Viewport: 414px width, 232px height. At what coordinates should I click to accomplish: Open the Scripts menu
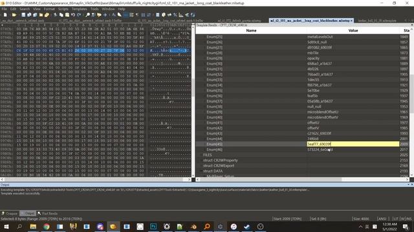[63, 9]
